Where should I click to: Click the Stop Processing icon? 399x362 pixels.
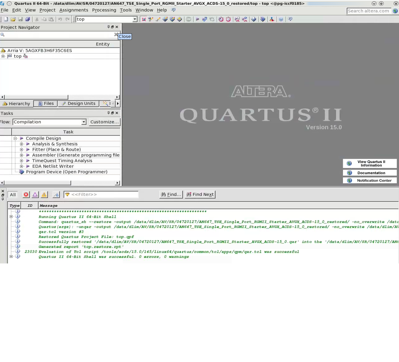click(x=189, y=19)
